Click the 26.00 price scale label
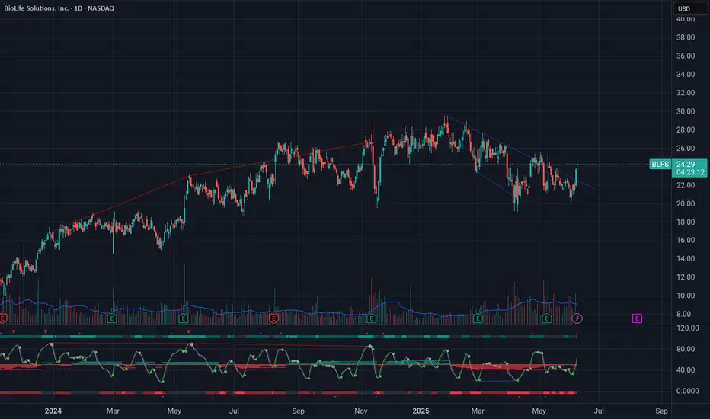710x419 pixels. coord(686,148)
